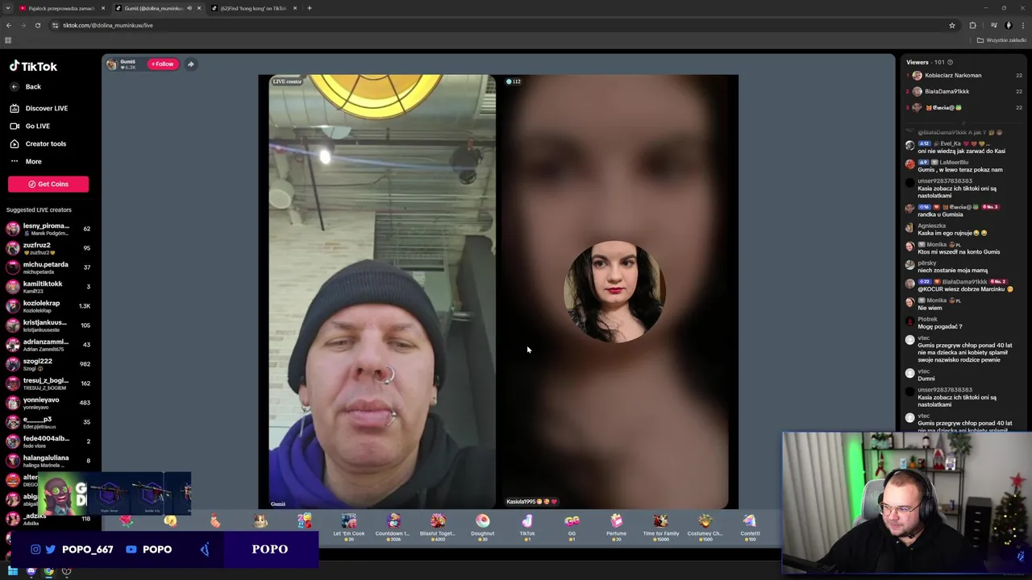Click the guest's circular profile picture
The image size is (1032, 580).
[x=615, y=292]
